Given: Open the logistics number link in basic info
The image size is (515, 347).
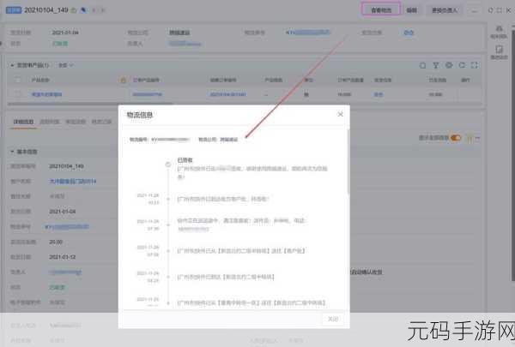Looking at the screenshot, I should (x=67, y=227).
